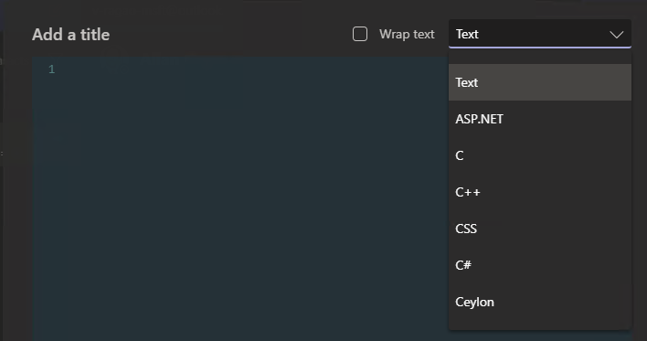Select C# as the snippet language
This screenshot has width=647, height=341.
(x=540, y=265)
